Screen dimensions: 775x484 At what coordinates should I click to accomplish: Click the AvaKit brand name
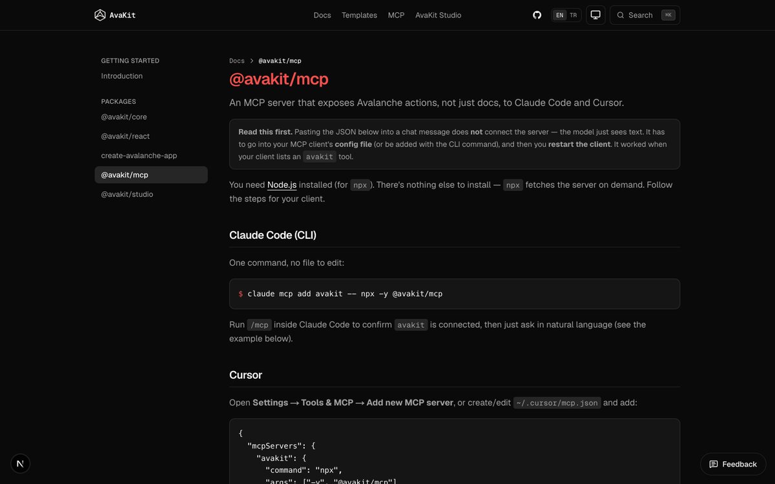123,15
